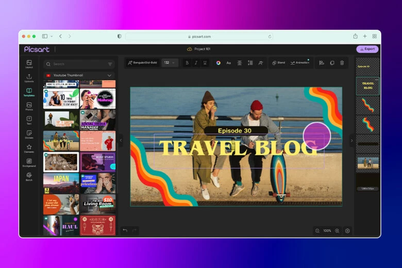The width and height of the screenshot is (402, 268).
Task: Select the Japan template thumbnail
Action: [61, 182]
